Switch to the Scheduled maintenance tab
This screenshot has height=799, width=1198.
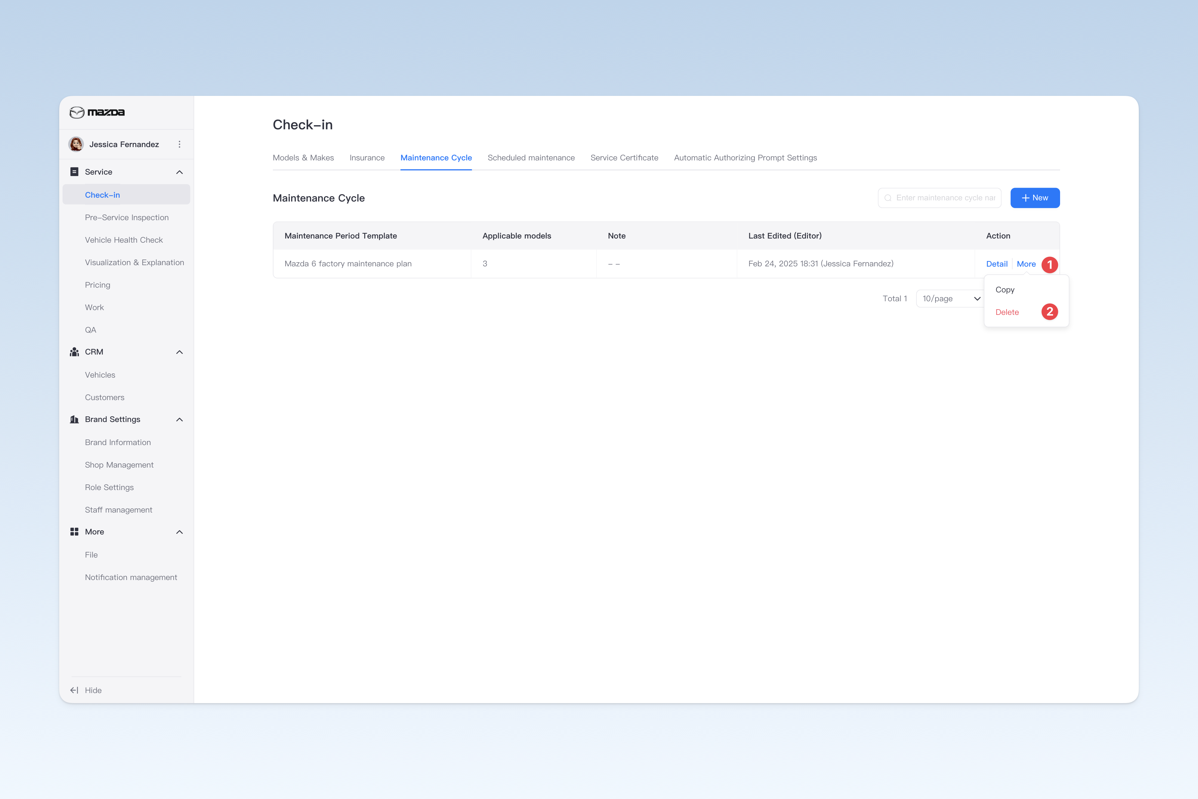[531, 157]
